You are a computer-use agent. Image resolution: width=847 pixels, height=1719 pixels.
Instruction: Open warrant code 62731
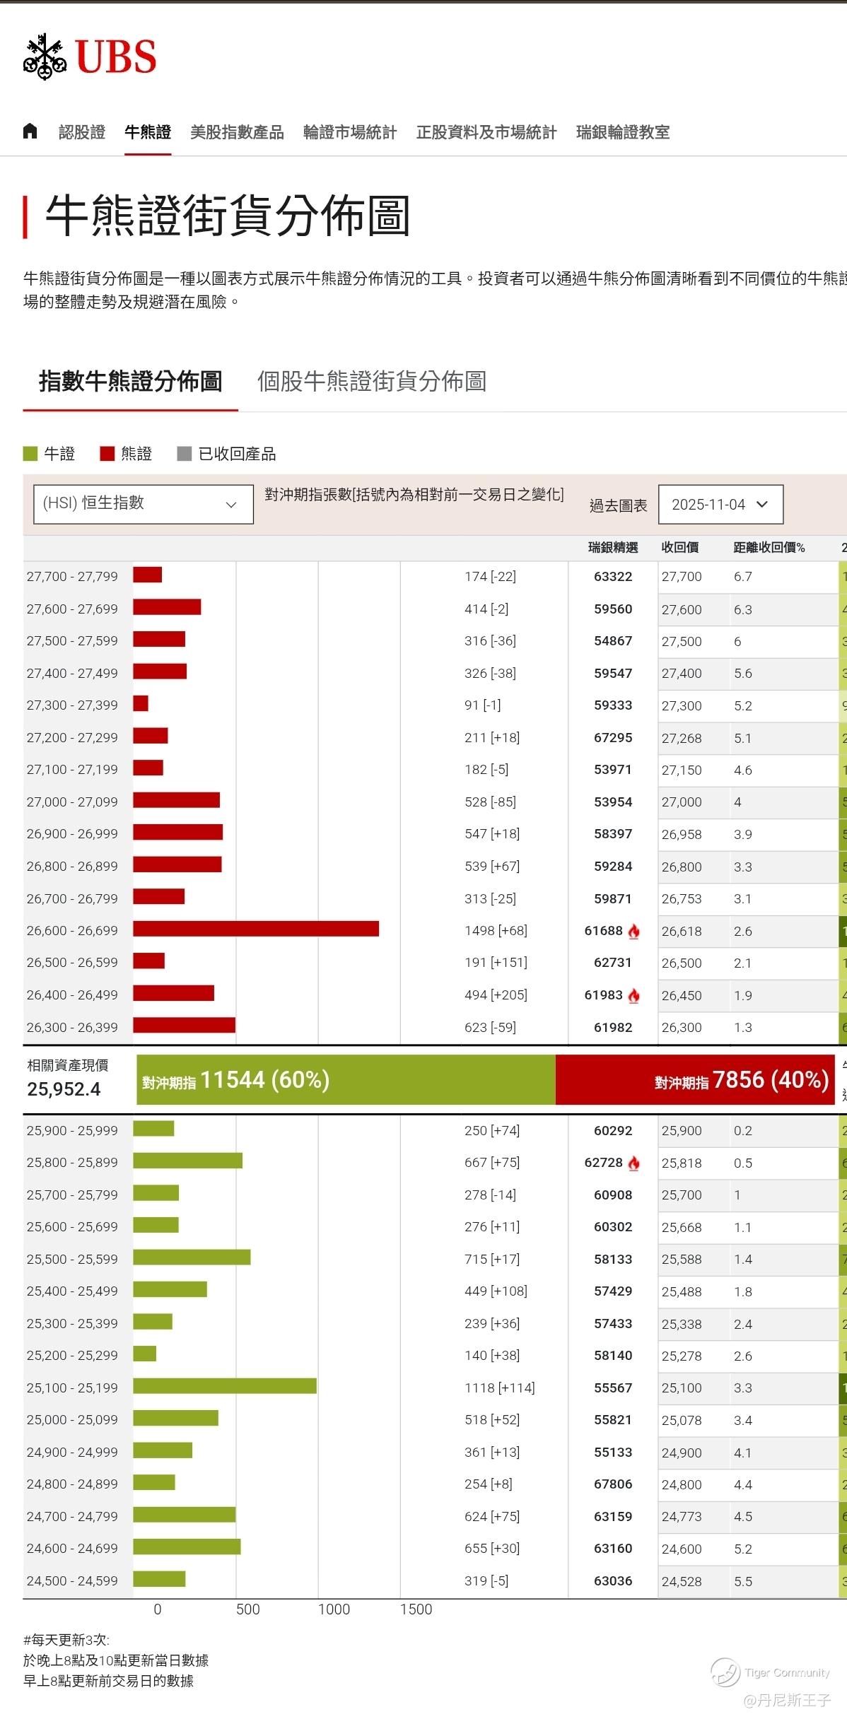pos(613,963)
